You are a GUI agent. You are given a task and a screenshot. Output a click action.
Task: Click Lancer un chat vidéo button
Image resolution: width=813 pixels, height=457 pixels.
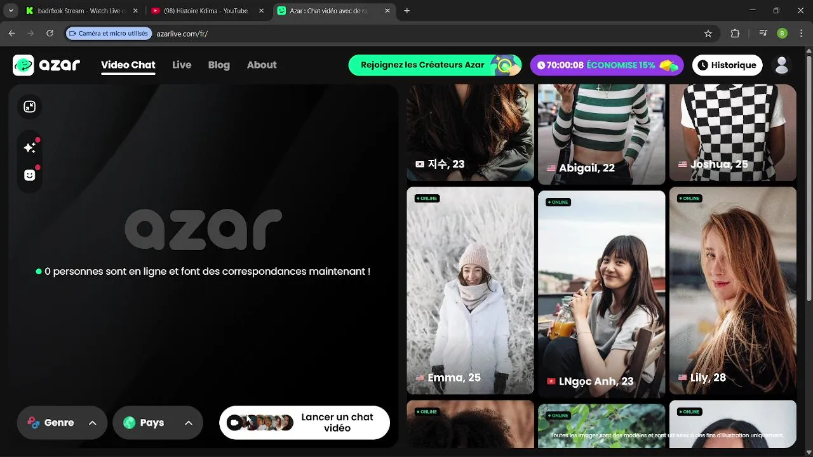tap(304, 423)
